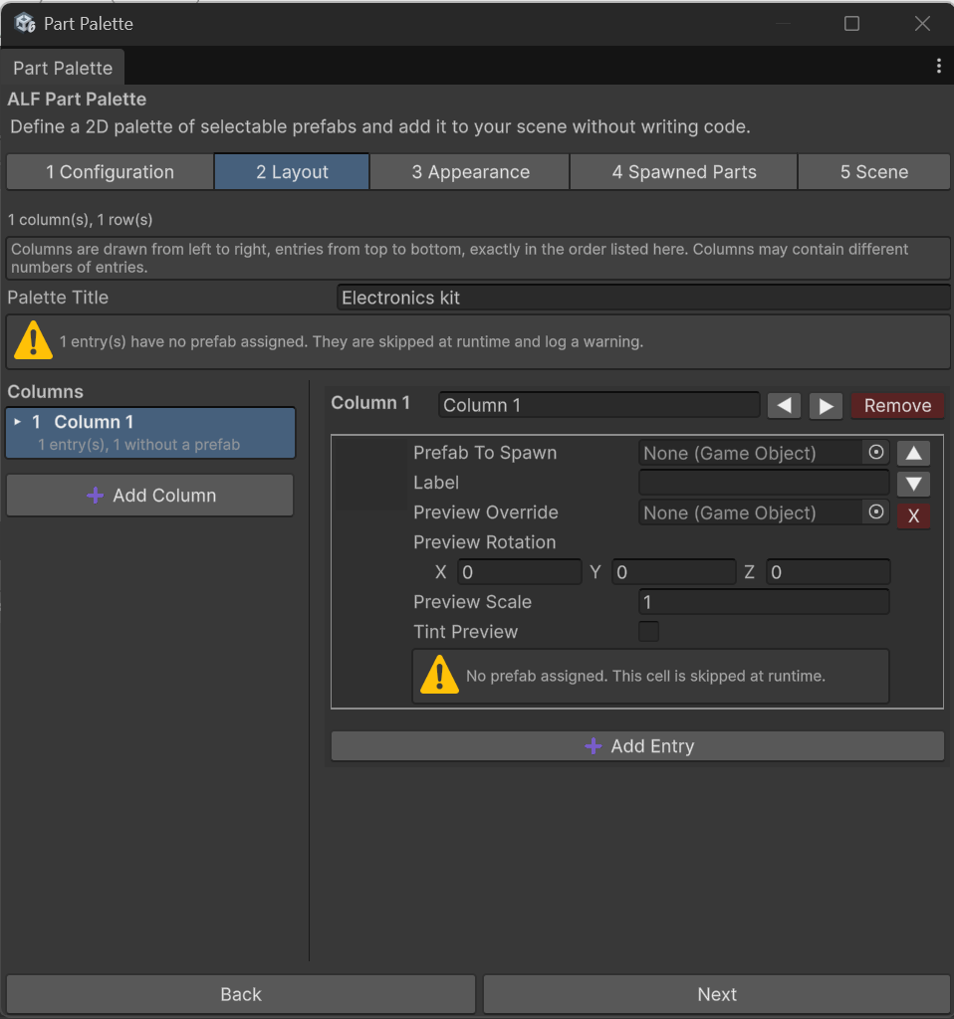
Task: Maximize the Part Palette window
Action: click(x=851, y=24)
